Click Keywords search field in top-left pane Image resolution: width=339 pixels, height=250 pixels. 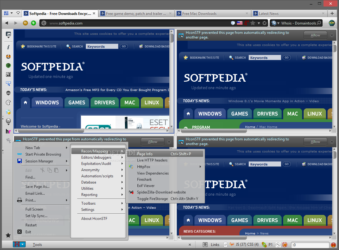pyautogui.click(x=102, y=46)
